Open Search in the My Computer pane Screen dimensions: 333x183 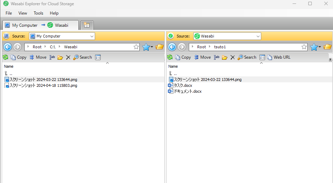click(x=83, y=57)
